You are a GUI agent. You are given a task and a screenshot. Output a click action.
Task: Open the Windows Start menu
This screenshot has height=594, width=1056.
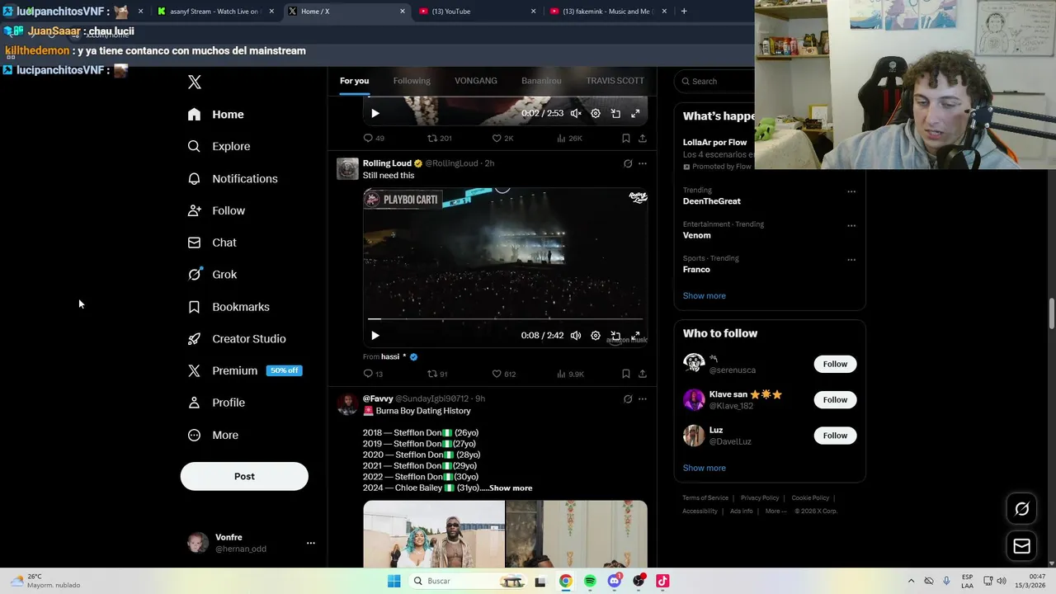tap(394, 582)
